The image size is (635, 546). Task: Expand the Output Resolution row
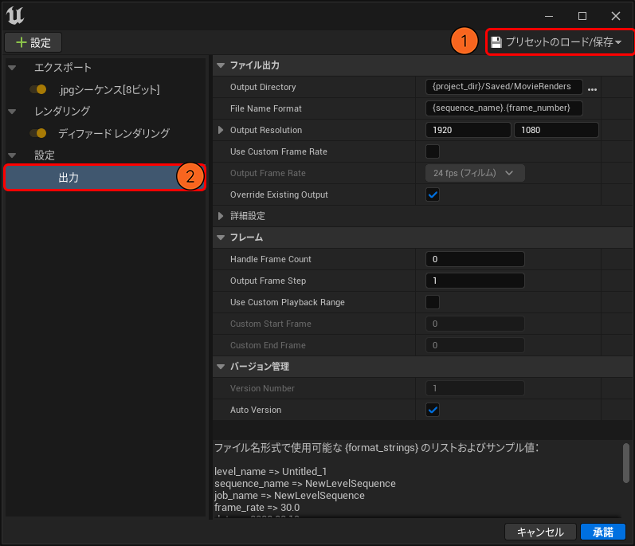coord(221,130)
